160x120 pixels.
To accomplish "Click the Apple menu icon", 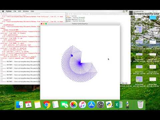I will (3, 11).
